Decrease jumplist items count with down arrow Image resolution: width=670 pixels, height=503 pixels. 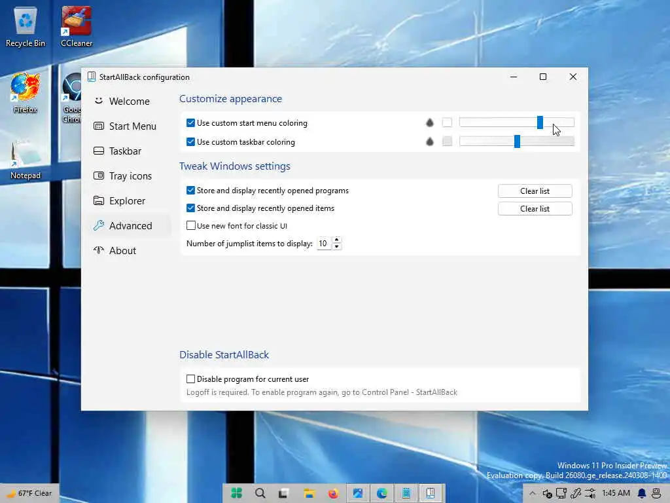click(x=337, y=247)
